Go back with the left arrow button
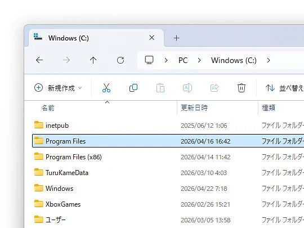 coord(39,60)
